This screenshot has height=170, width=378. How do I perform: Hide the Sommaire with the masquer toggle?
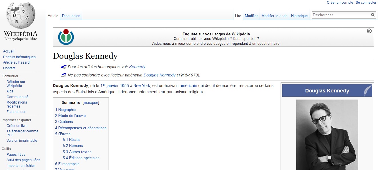(91, 103)
